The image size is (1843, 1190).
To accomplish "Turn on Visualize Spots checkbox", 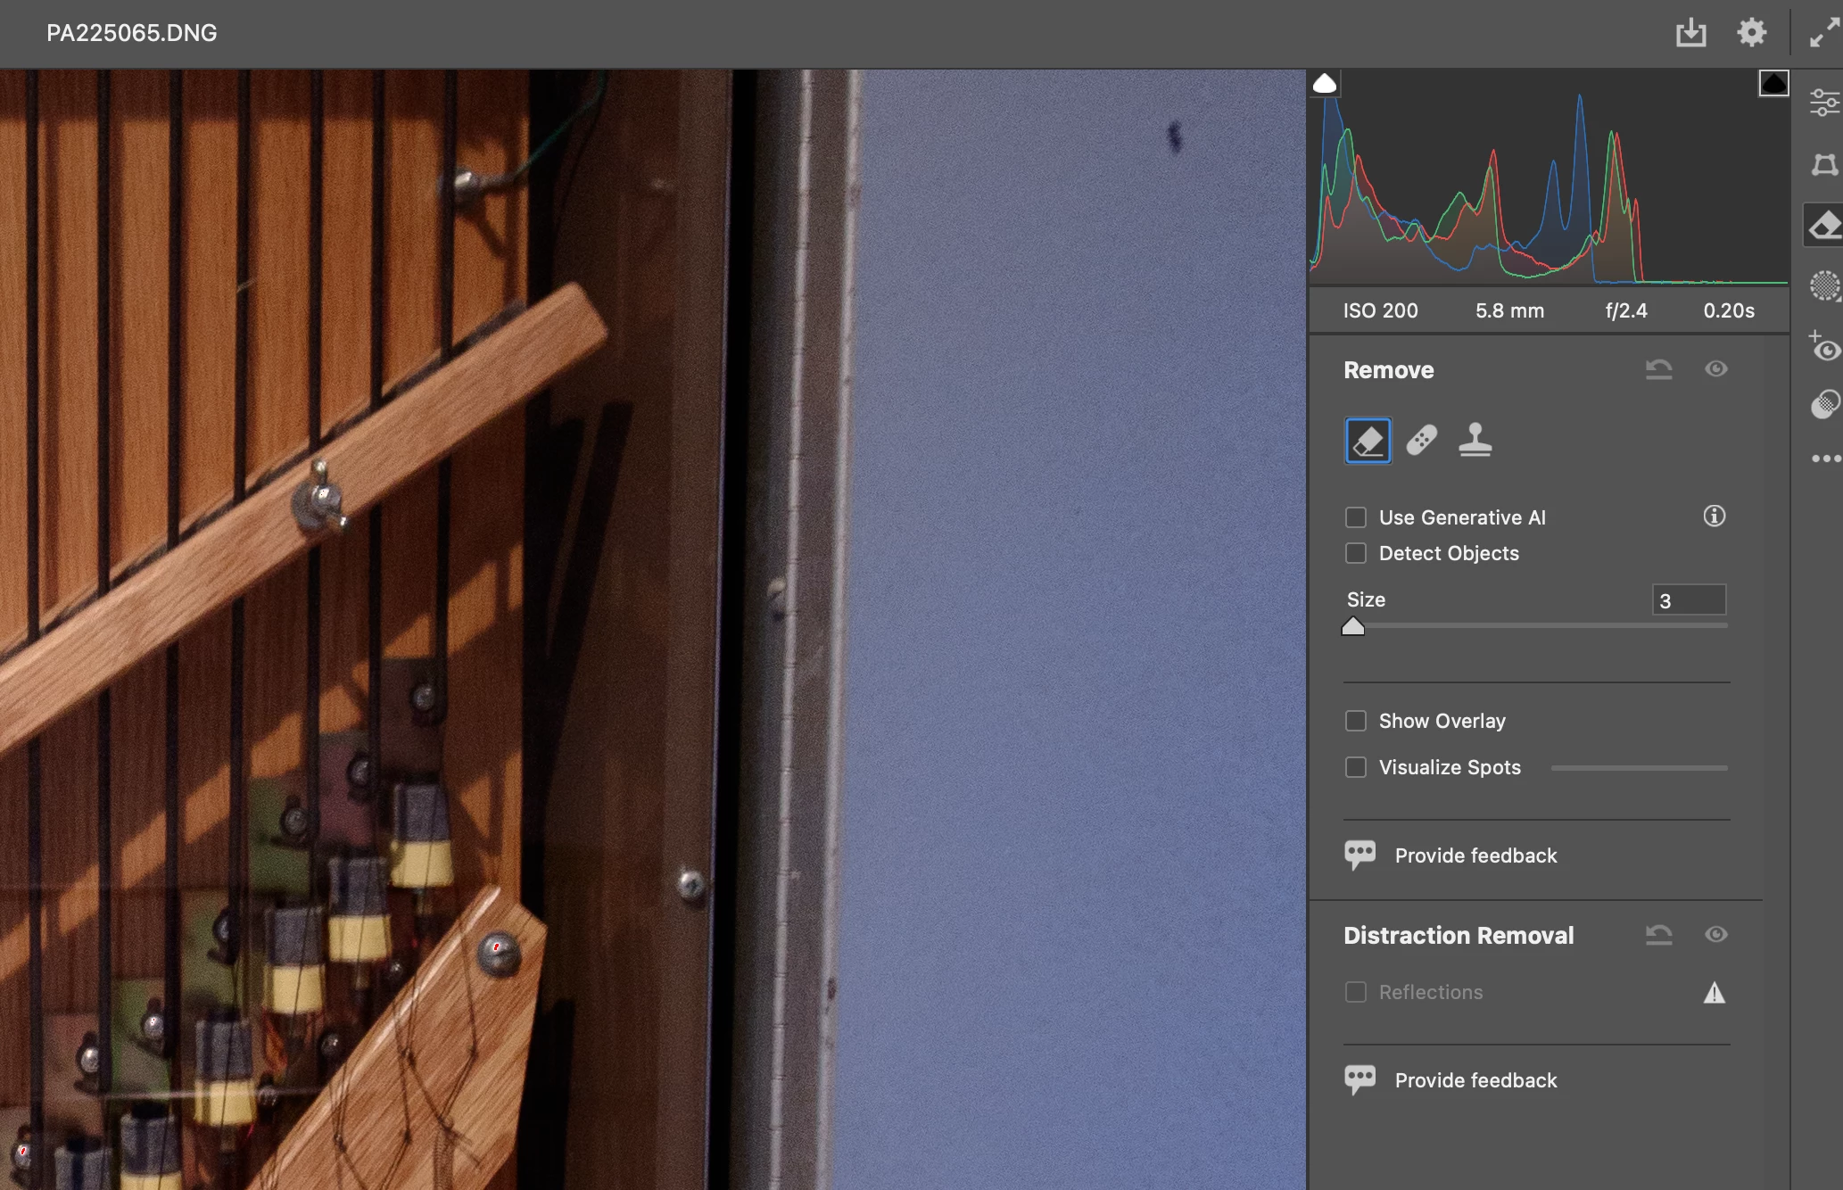I will (1356, 767).
